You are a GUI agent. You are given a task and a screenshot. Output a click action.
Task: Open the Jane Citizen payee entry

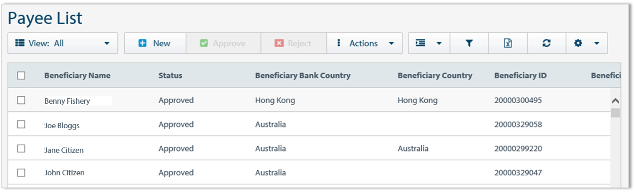(64, 150)
